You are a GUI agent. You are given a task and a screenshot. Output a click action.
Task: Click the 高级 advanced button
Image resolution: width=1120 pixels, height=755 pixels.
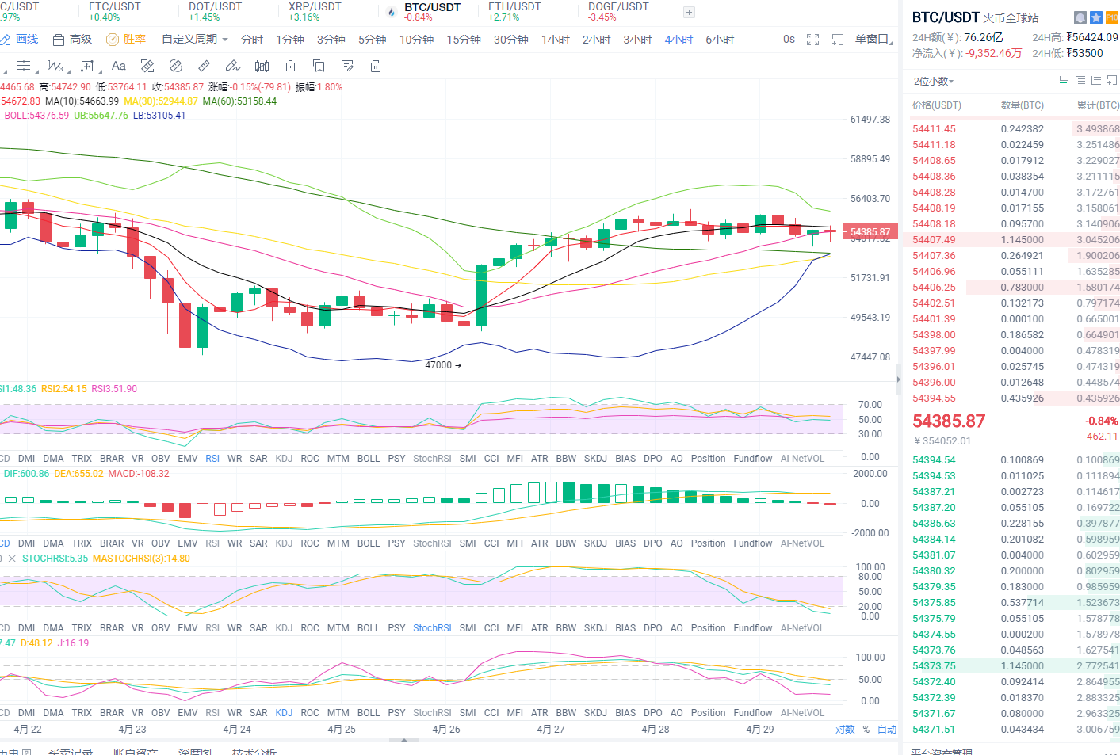coord(72,40)
